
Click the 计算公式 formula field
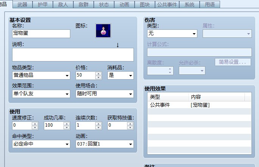coord(199,52)
